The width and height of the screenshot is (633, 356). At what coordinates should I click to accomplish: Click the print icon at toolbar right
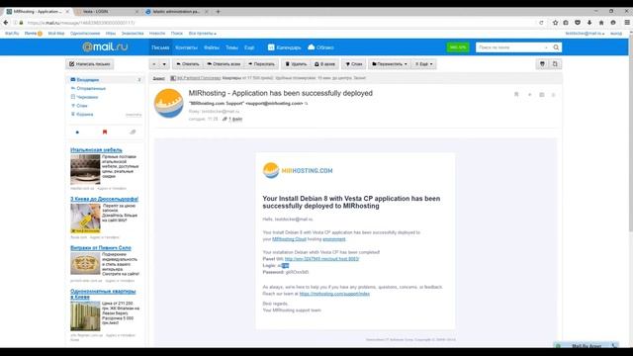(555, 63)
